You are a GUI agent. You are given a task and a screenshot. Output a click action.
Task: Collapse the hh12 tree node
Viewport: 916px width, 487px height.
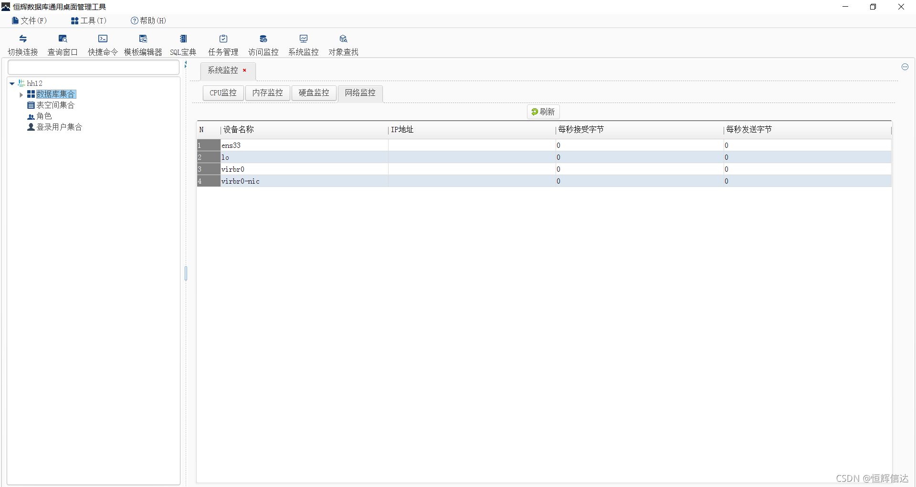click(12, 83)
